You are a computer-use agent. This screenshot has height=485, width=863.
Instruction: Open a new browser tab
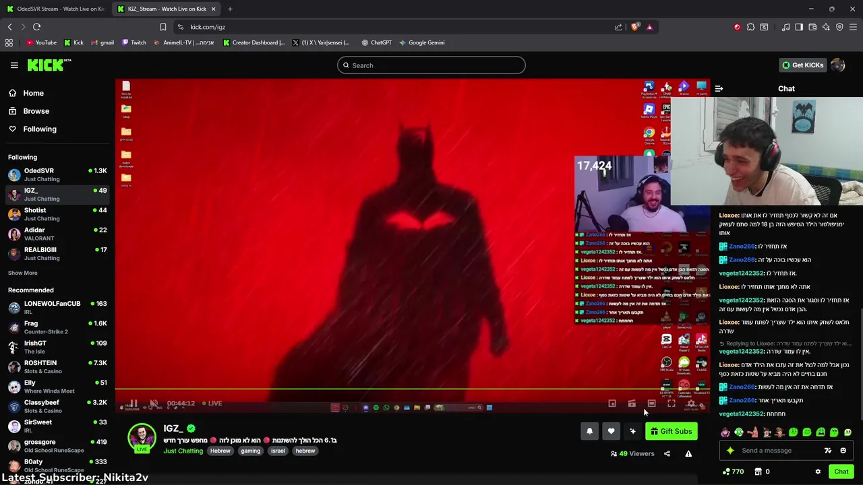[x=230, y=9]
